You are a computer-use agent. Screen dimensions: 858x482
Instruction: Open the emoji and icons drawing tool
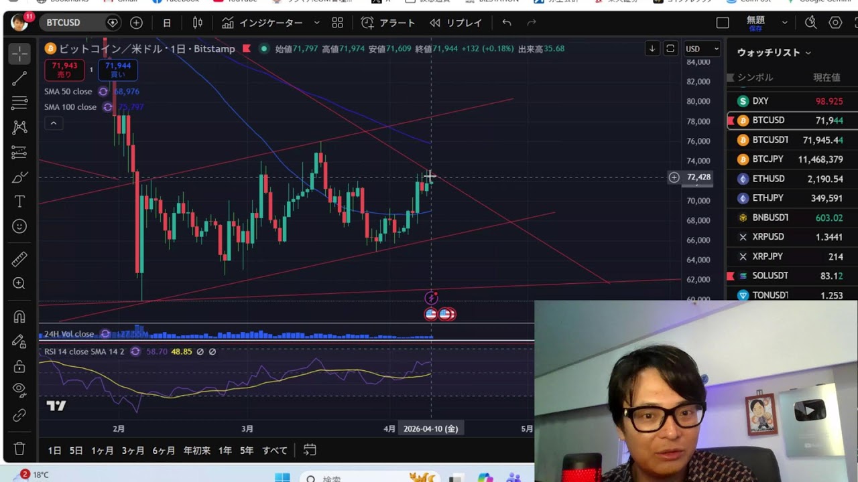click(19, 226)
